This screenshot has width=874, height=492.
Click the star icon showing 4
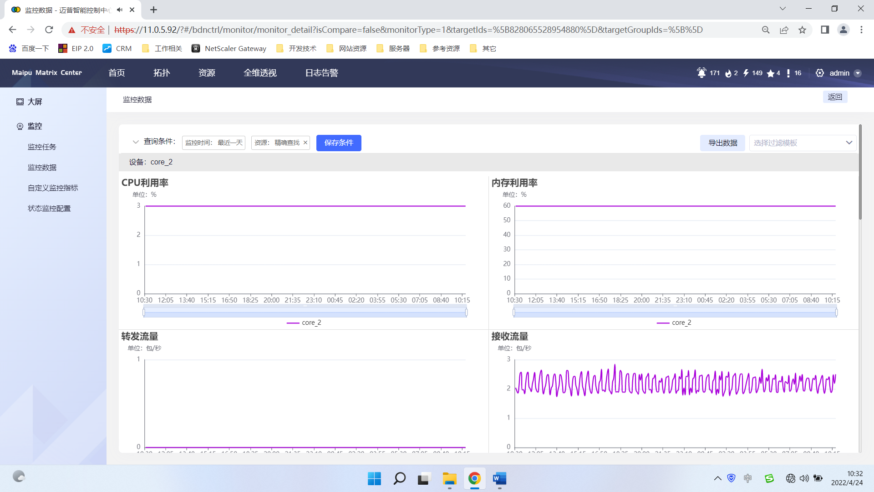771,73
